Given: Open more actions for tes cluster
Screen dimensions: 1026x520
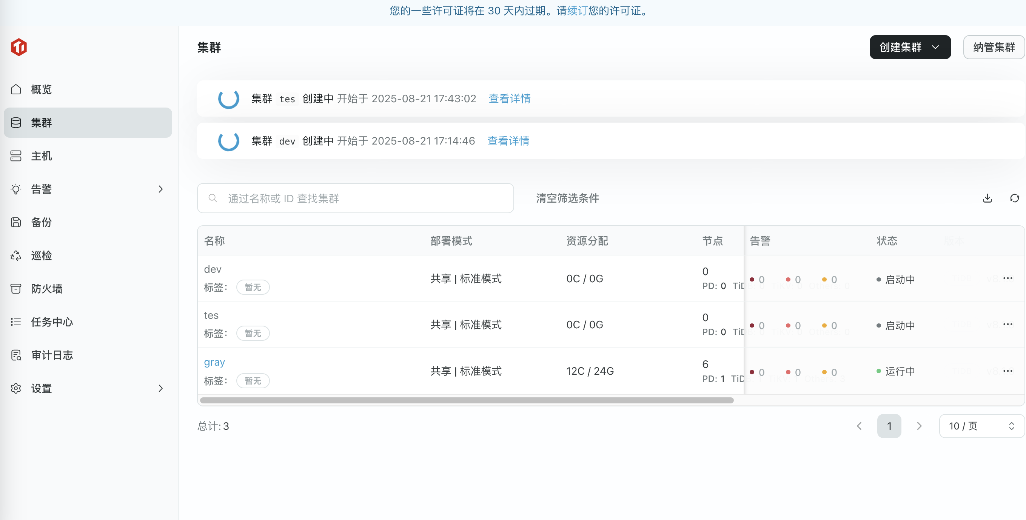Looking at the screenshot, I should coord(1008,324).
